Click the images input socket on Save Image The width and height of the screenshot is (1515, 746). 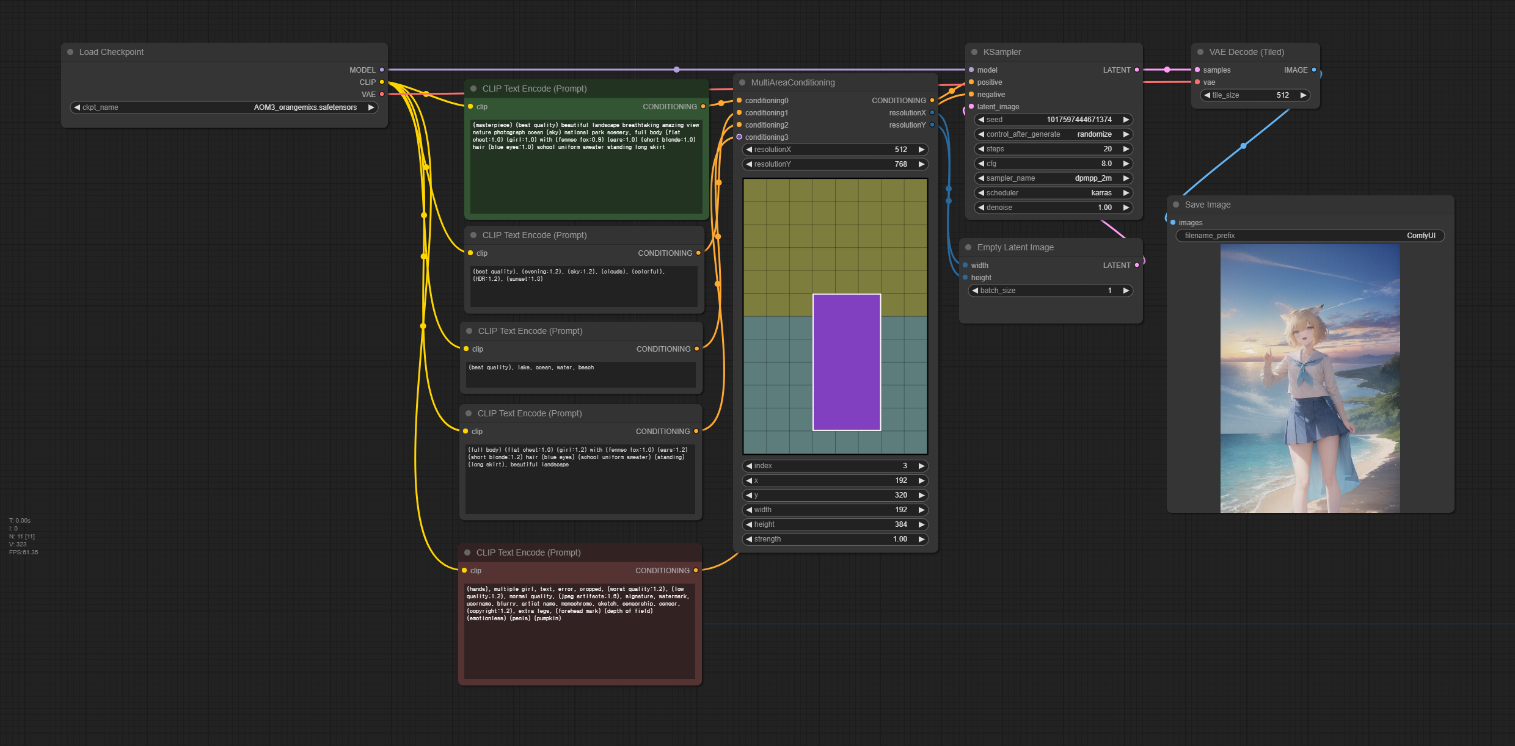pyautogui.click(x=1173, y=223)
